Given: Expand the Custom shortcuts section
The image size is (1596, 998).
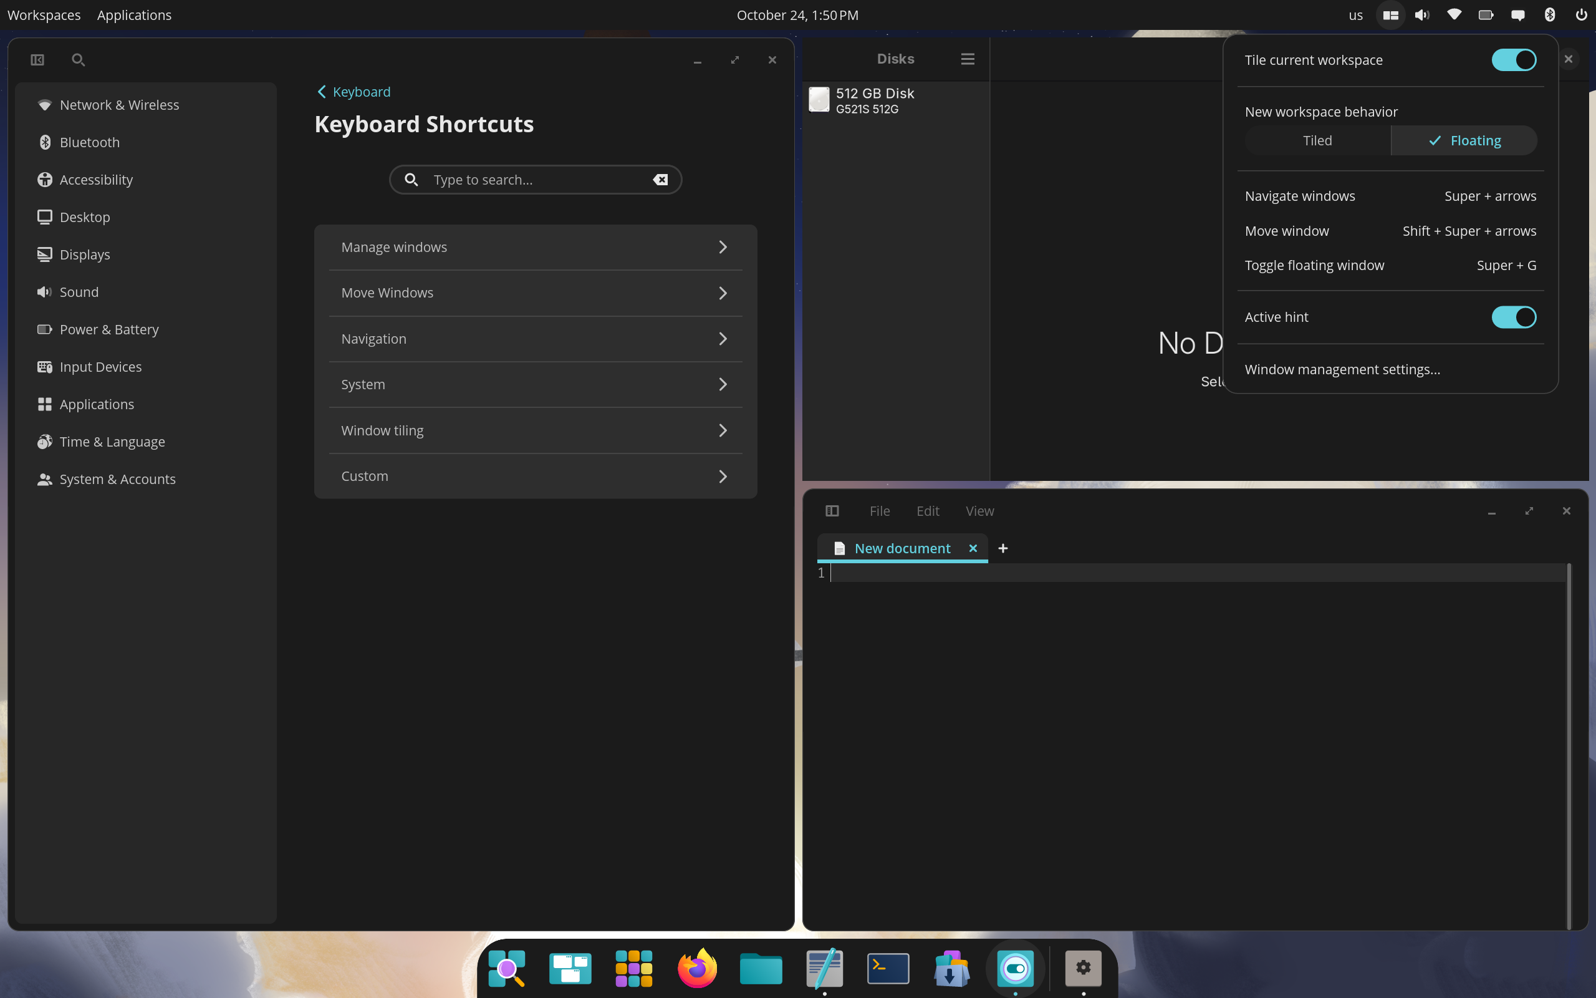Looking at the screenshot, I should [535, 476].
